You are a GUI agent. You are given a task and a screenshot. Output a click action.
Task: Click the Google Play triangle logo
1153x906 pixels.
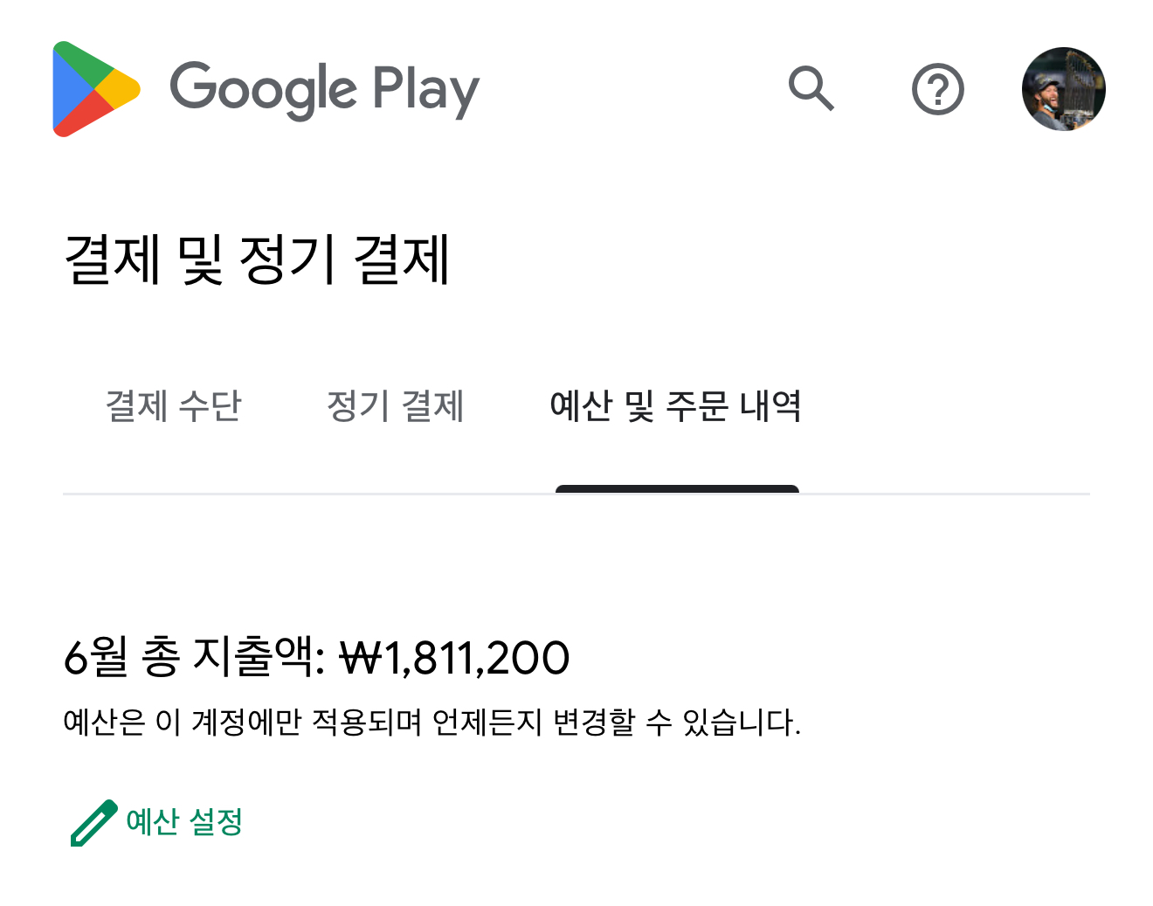tap(94, 89)
